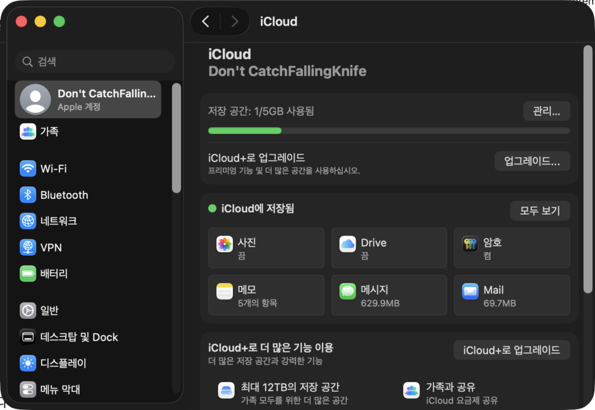Open the 메시지 629.9MB card
Viewport: 595px width, 410px height.
(x=389, y=295)
